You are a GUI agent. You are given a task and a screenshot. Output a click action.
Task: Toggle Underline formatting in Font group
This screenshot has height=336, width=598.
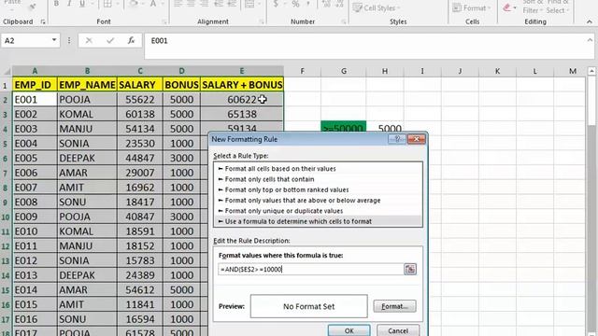[82, 4]
